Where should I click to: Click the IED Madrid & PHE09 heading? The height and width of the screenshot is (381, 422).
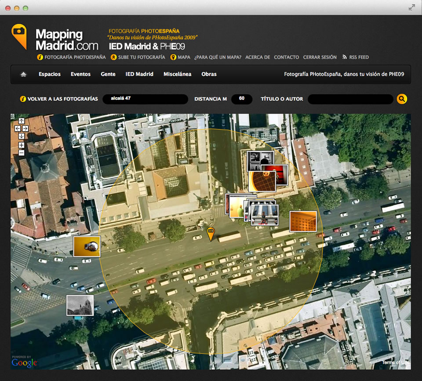147,46
